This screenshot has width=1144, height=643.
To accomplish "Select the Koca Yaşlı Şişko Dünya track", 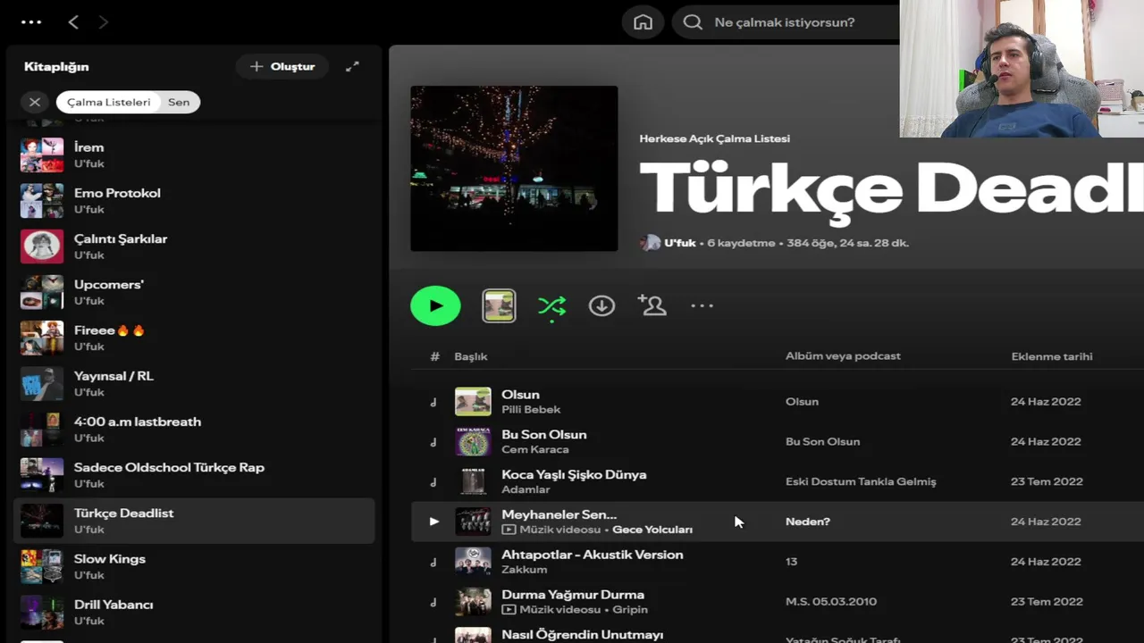I will [574, 474].
